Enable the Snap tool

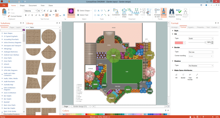(x=149, y=12)
